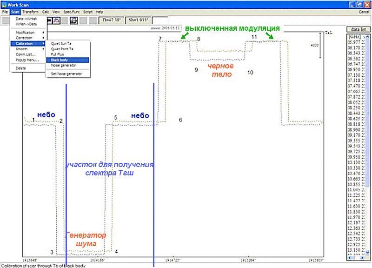Select the 05.977 row in data list
This screenshot has width=372, height=268.
[x=356, y=42]
